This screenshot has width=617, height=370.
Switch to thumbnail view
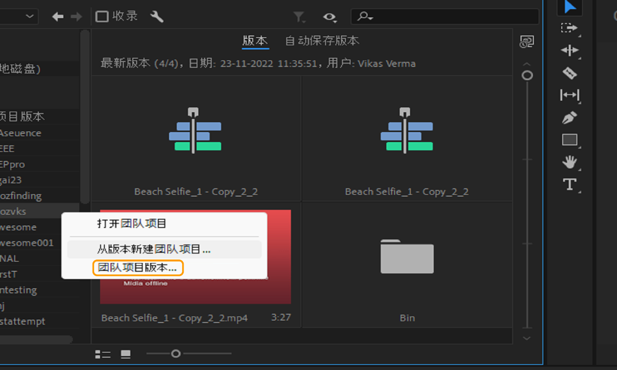coord(126,355)
